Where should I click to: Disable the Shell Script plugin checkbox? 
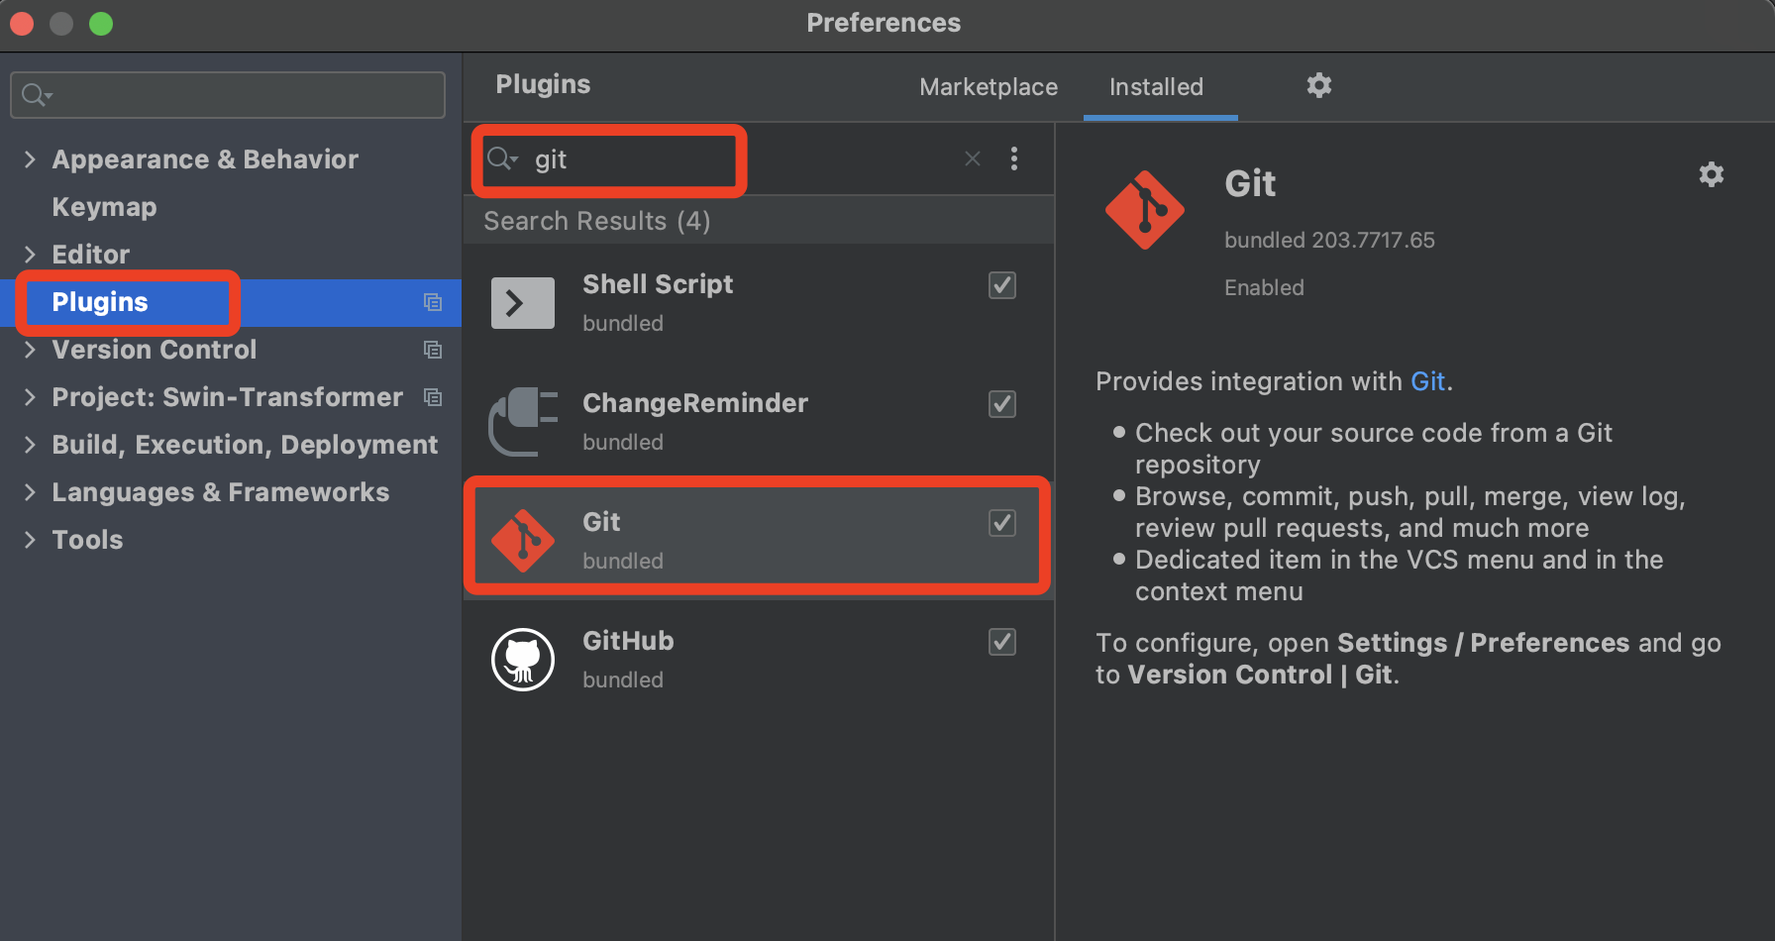(1002, 285)
